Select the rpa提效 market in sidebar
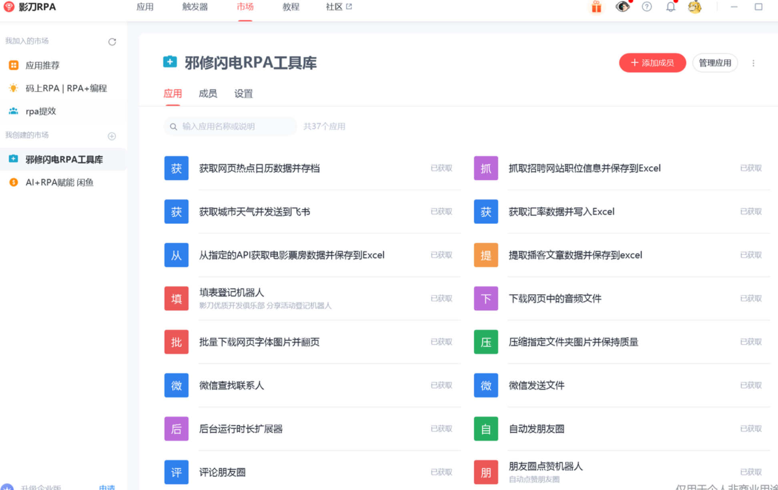Viewport: 778px width, 490px height. click(x=41, y=111)
